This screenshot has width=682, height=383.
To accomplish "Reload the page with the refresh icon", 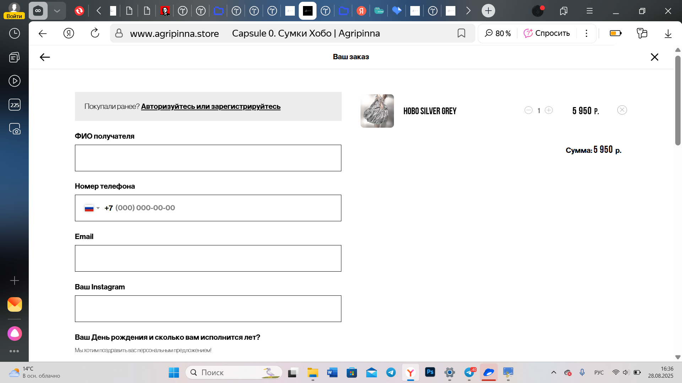I will [95, 33].
